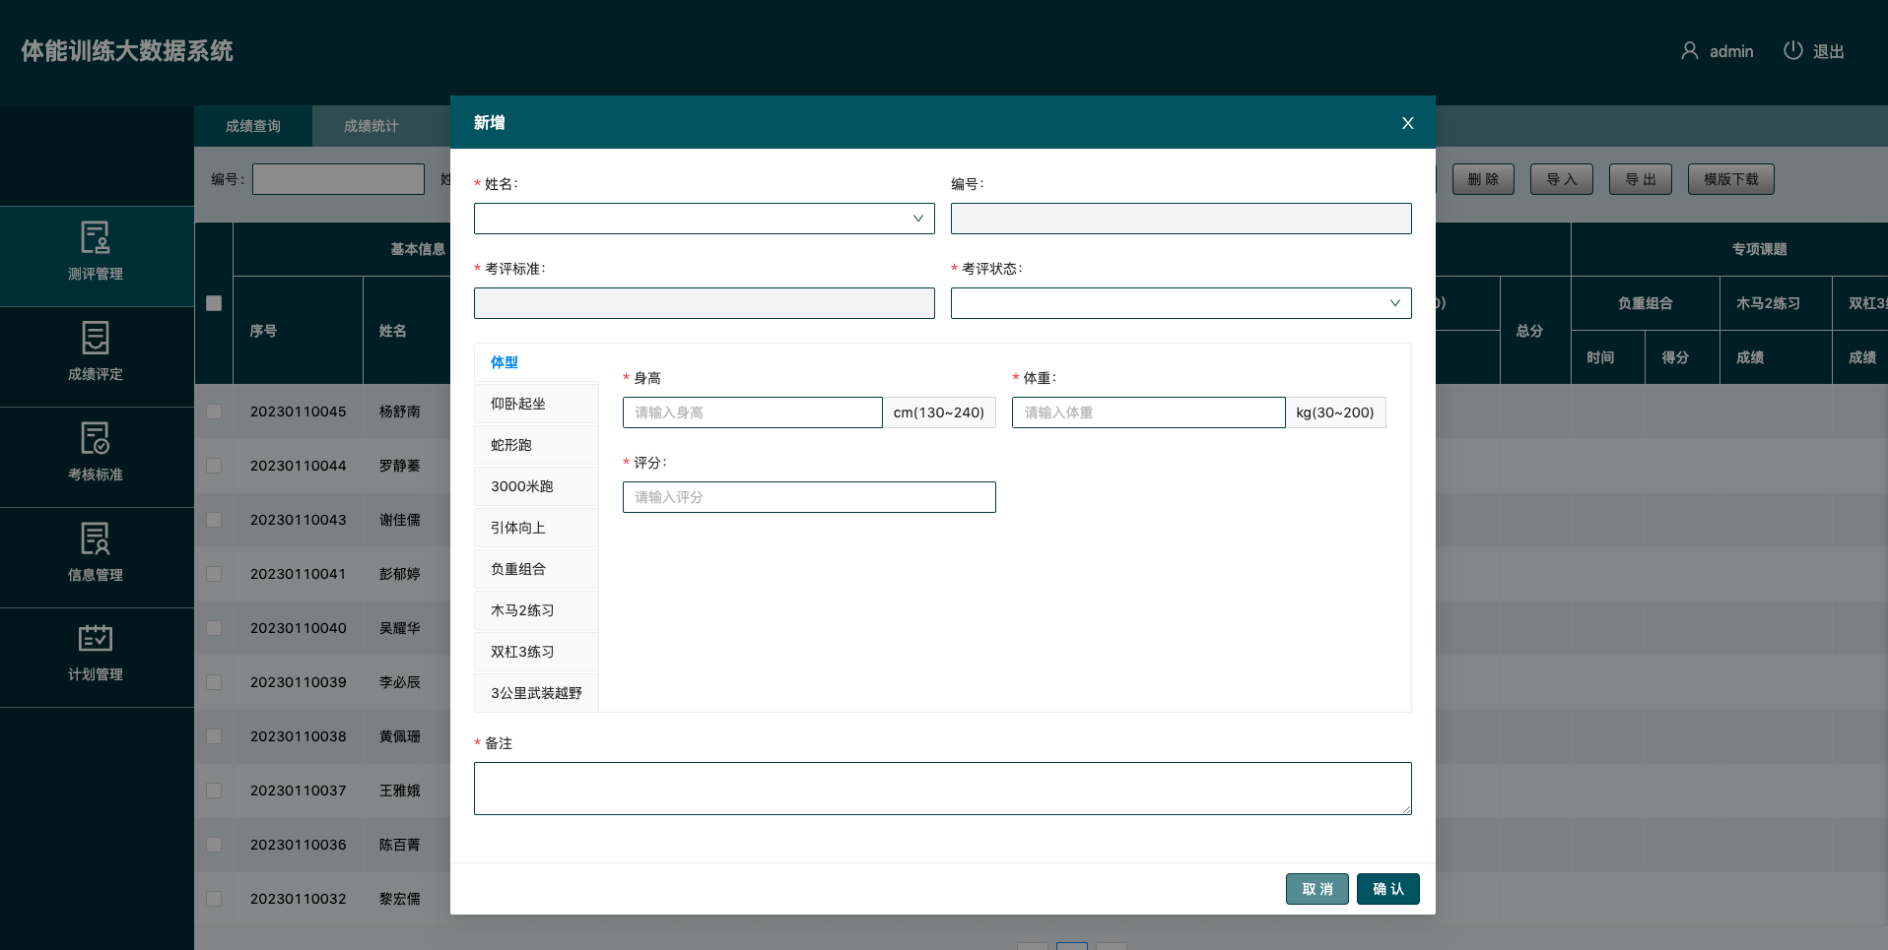Open the 考评状态 dropdown
The image size is (1888, 950).
coord(1180,303)
